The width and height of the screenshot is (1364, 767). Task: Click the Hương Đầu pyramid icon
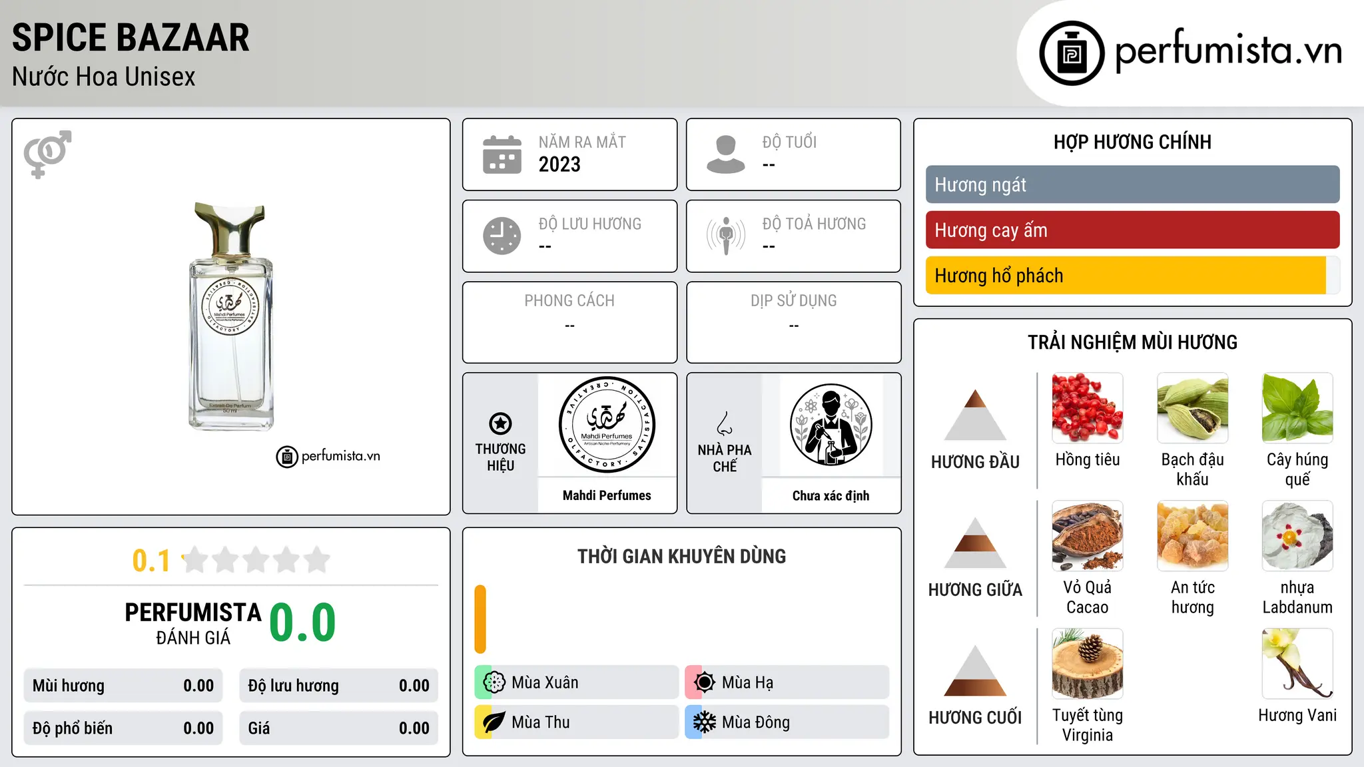coord(975,415)
